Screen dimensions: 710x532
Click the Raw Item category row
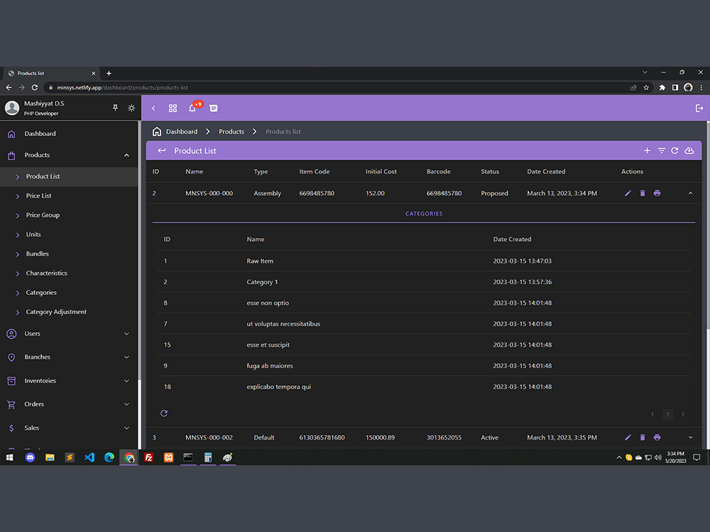click(x=424, y=261)
